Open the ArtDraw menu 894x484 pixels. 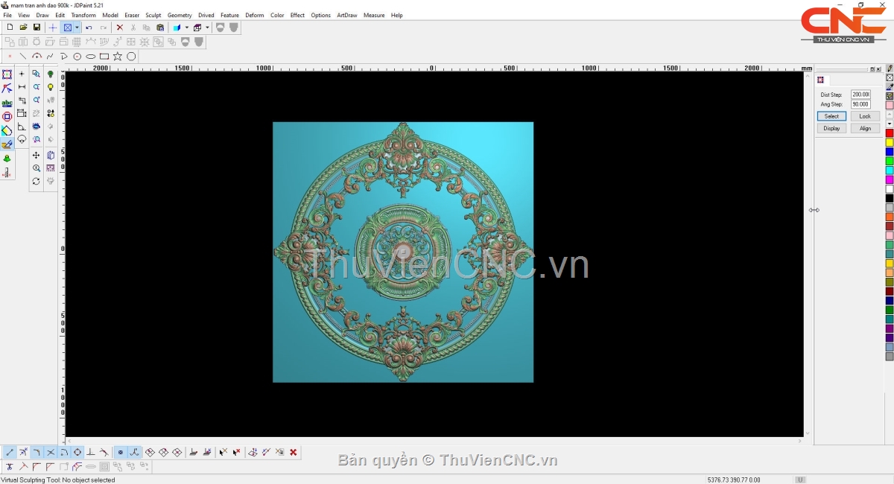coord(346,15)
